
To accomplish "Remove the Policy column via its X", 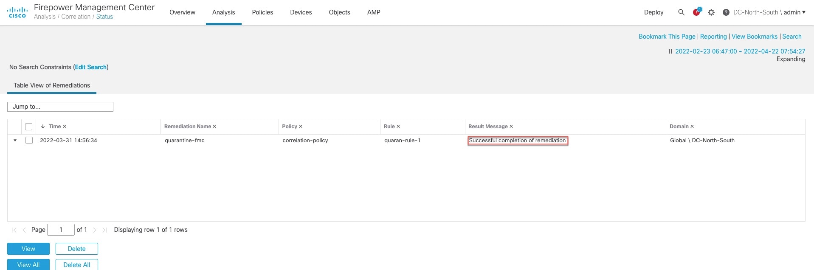I will click(301, 127).
